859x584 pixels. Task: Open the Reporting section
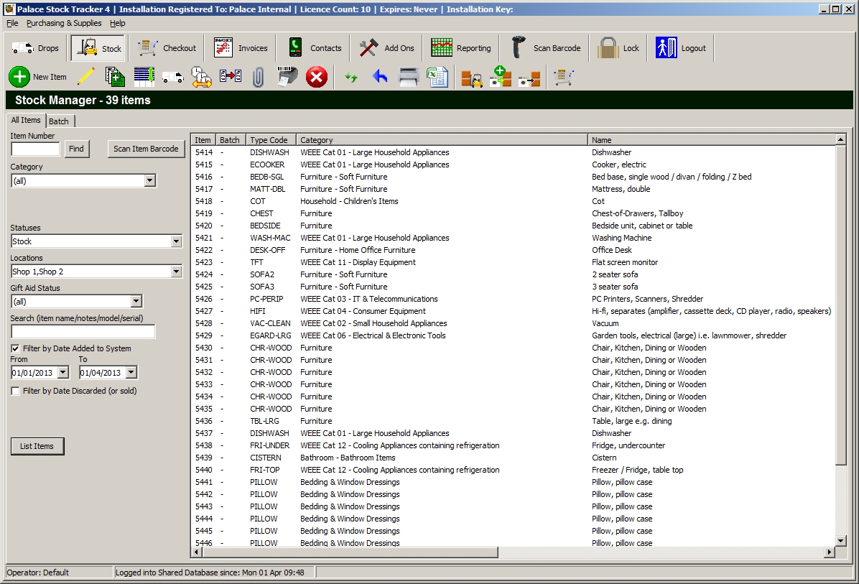coord(460,48)
